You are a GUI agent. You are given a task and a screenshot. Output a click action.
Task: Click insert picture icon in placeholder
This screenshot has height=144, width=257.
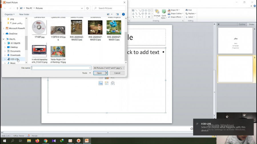101,83
